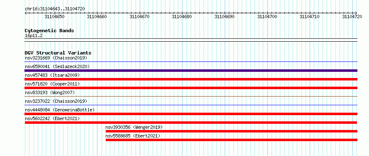Open the nsv457483 (Itsara2009) variant label
Viewport: 369px width, 156px height.
tap(52, 75)
